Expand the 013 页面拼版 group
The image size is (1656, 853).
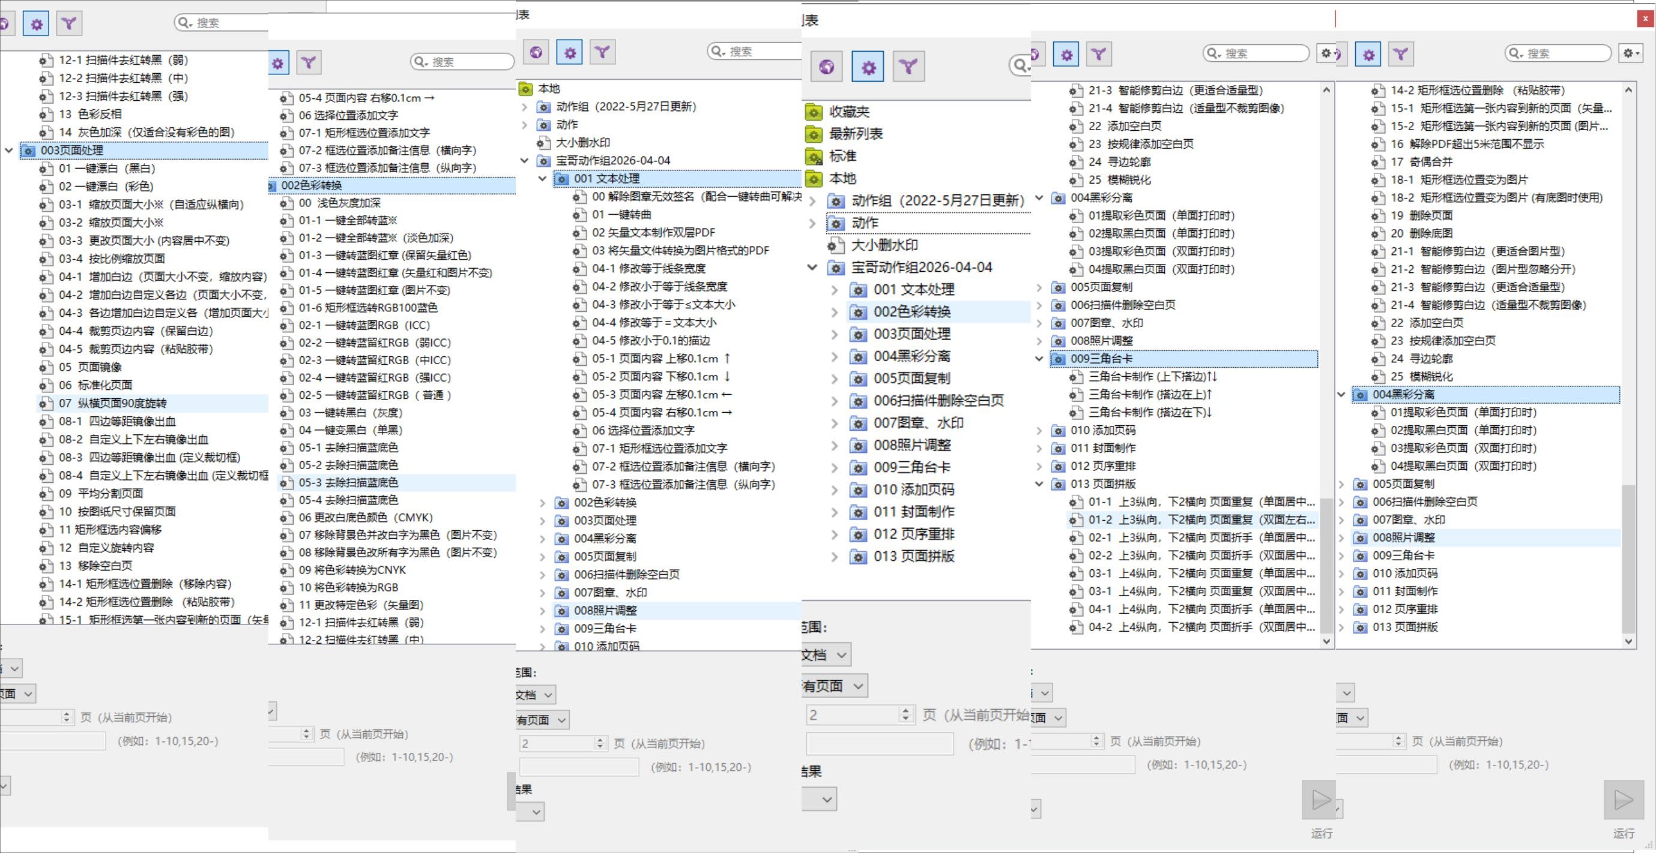[835, 556]
